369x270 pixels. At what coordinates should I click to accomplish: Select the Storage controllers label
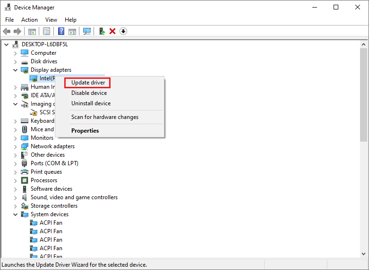(x=54, y=206)
